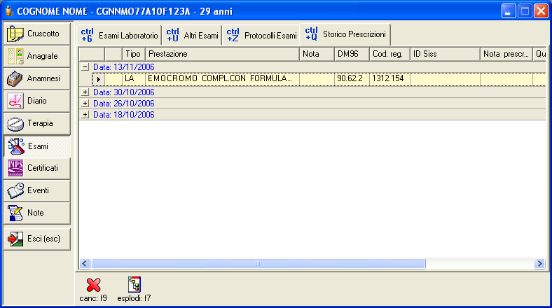Expand the 30/10/2006 date group
Screen dimensions: 552x308
[85, 92]
